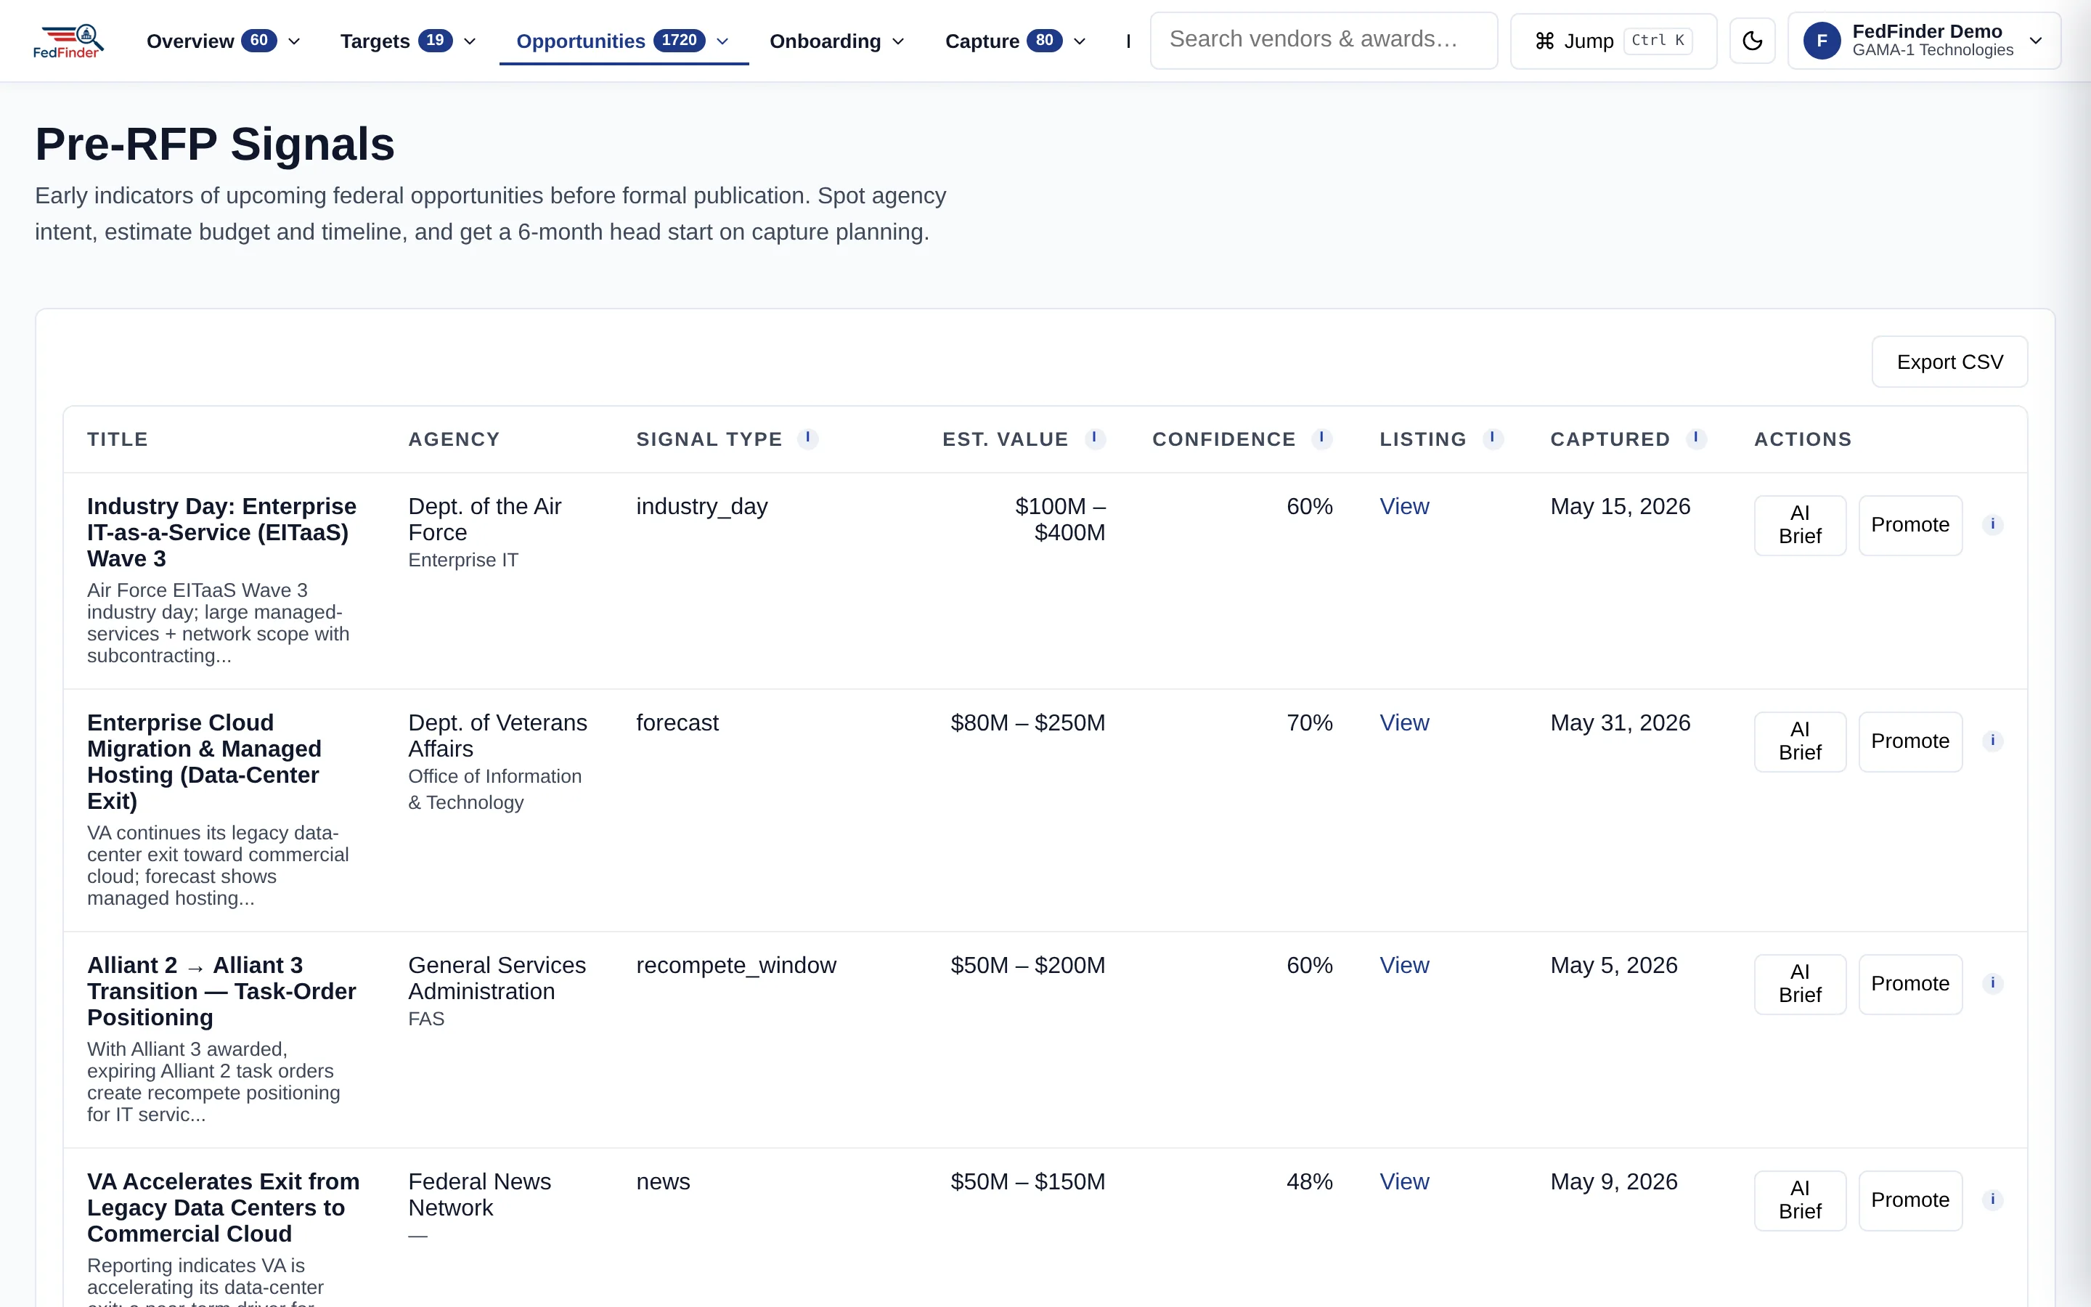Click title 'Alliant 2 → Alliant 3 Transition'
Screen dimensions: 2091x1307
point(222,990)
